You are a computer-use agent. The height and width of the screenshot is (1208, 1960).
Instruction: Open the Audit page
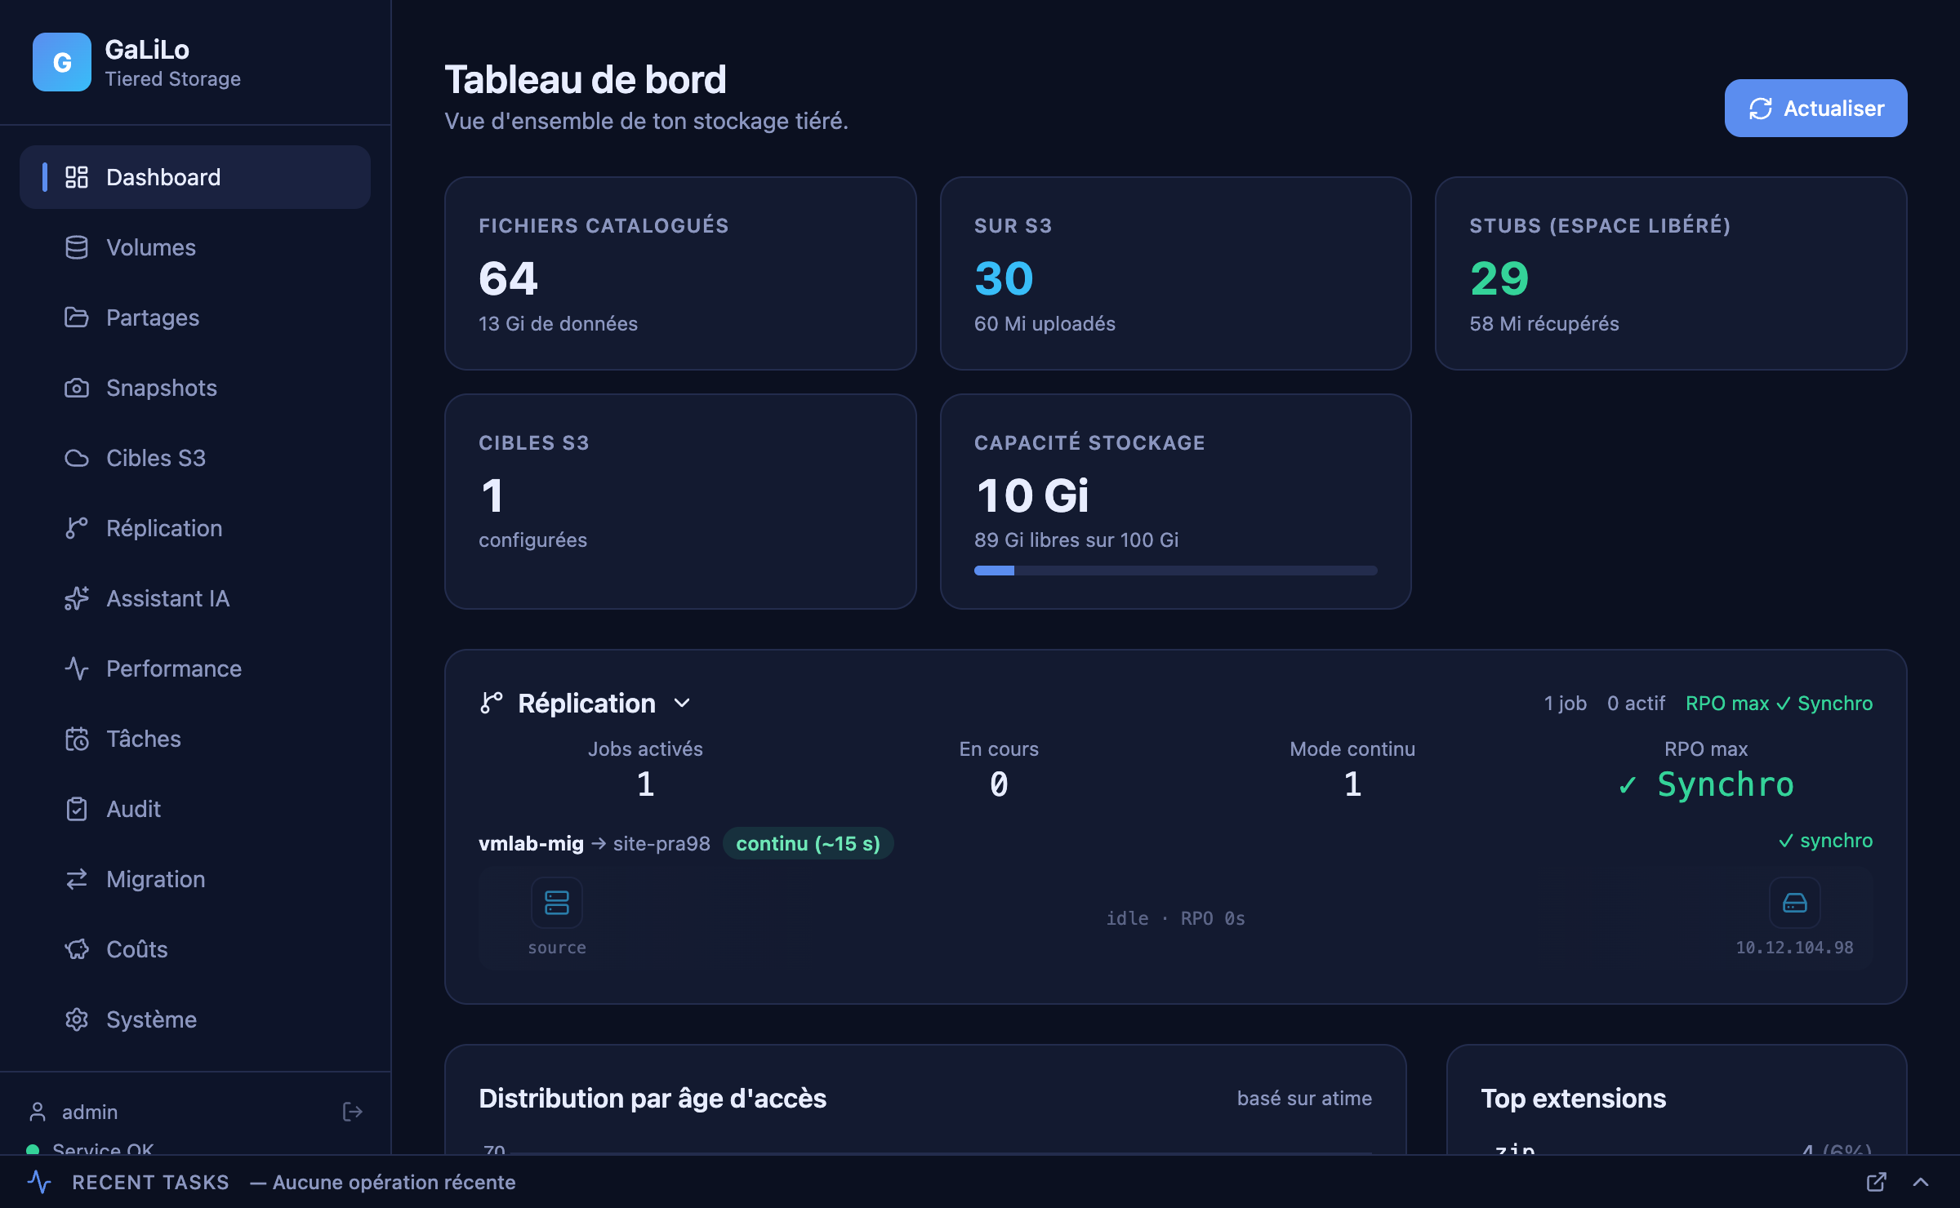tap(195, 809)
